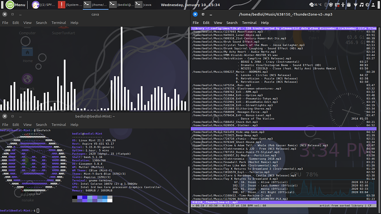Open the View menu in cava terminal
The image size is (381, 214).
(x=27, y=23)
